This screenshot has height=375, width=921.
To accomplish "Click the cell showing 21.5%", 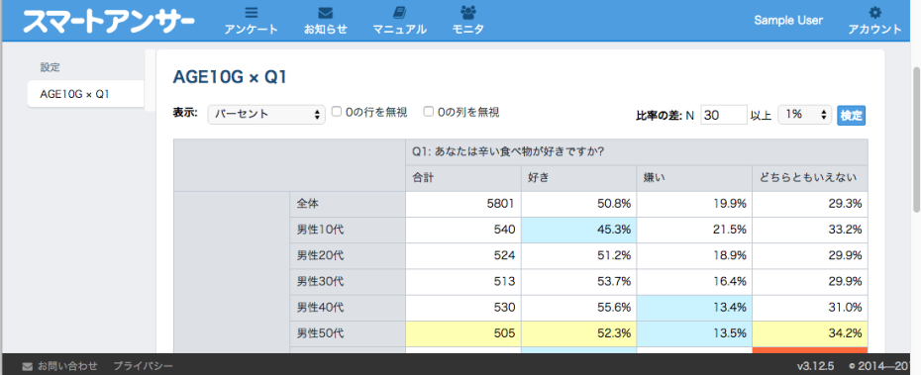I will (x=695, y=230).
